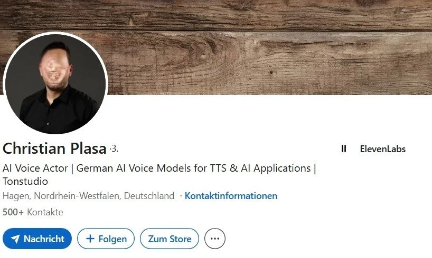Open the Zum Store button

click(170, 239)
